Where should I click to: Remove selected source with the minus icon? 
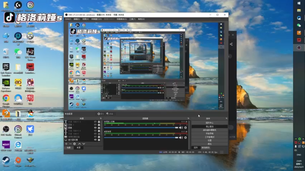70,144
